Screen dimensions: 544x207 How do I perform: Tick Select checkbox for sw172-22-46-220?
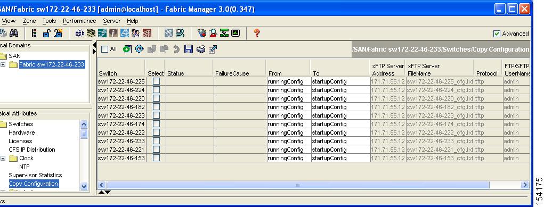point(157,98)
